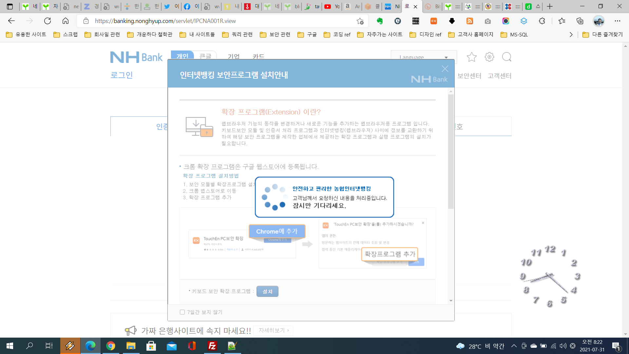Reload the page with the refresh icon
This screenshot has width=629, height=354.
click(48, 21)
